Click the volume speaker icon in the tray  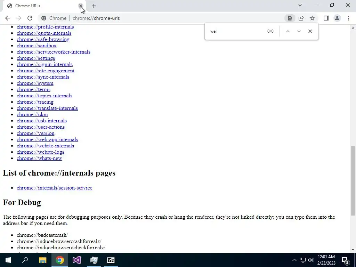click(x=311, y=260)
